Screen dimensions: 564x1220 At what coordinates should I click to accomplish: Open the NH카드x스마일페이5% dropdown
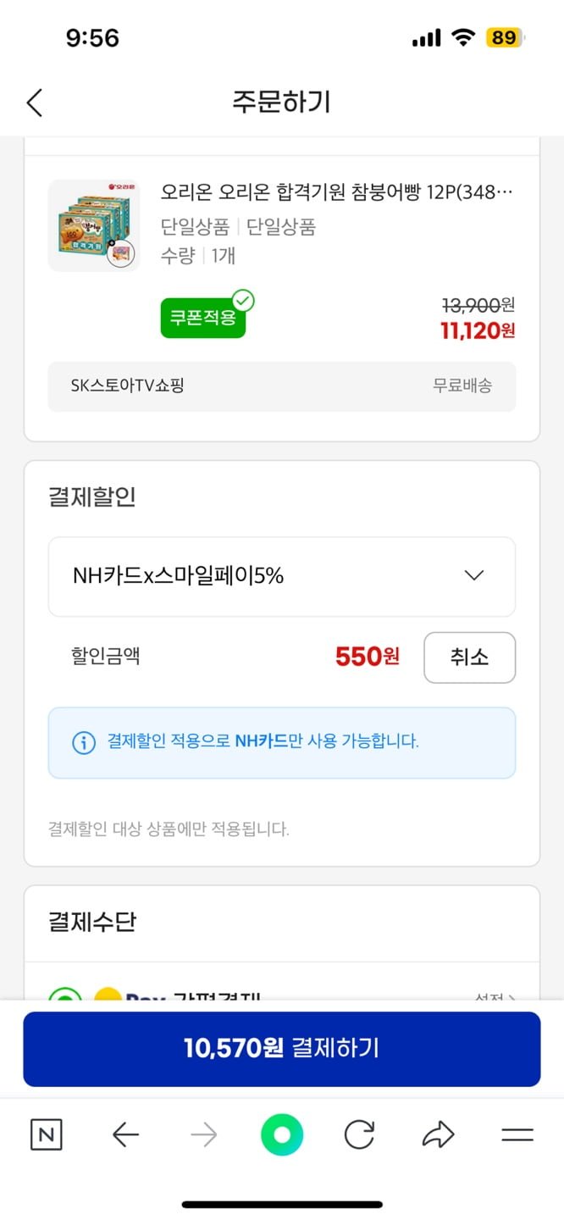click(x=282, y=576)
